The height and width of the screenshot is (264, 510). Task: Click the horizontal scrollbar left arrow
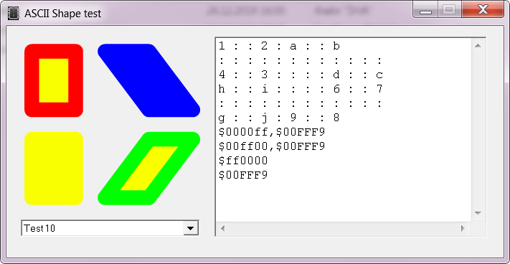point(223,228)
